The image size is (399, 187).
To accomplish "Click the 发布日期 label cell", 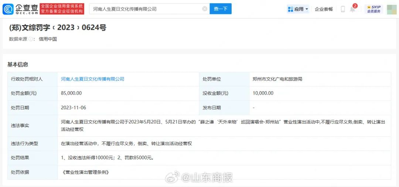I will point(224,108).
